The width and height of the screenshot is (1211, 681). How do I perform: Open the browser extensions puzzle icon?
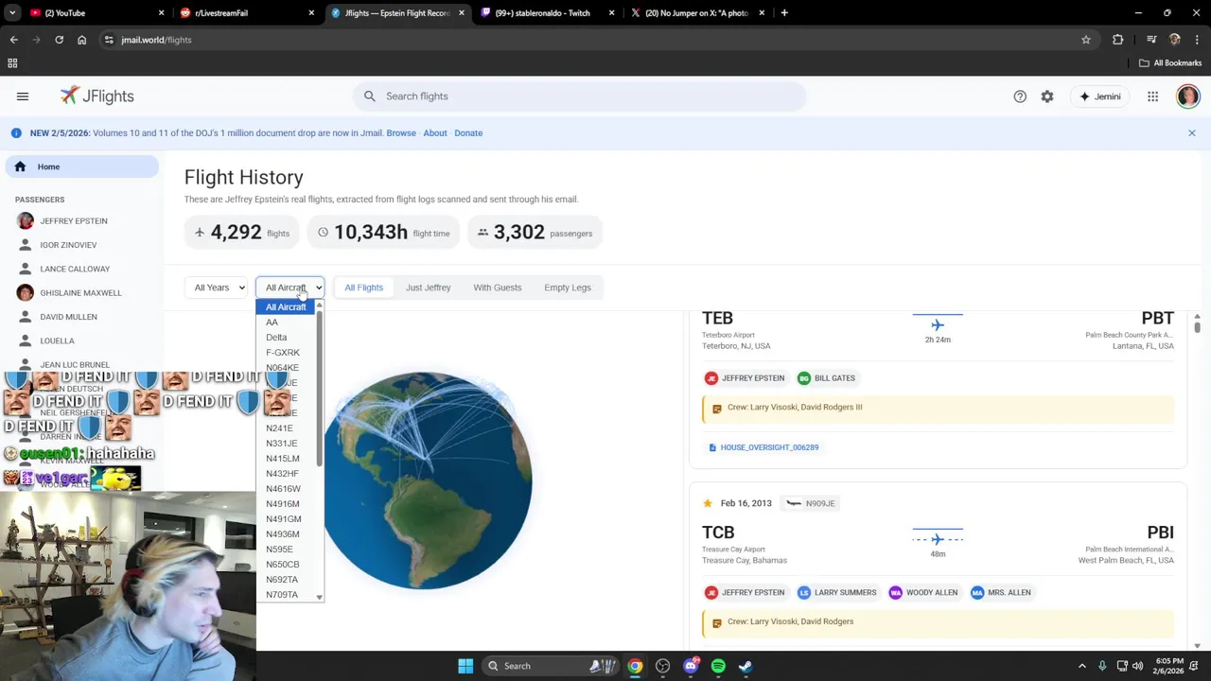[1118, 40]
